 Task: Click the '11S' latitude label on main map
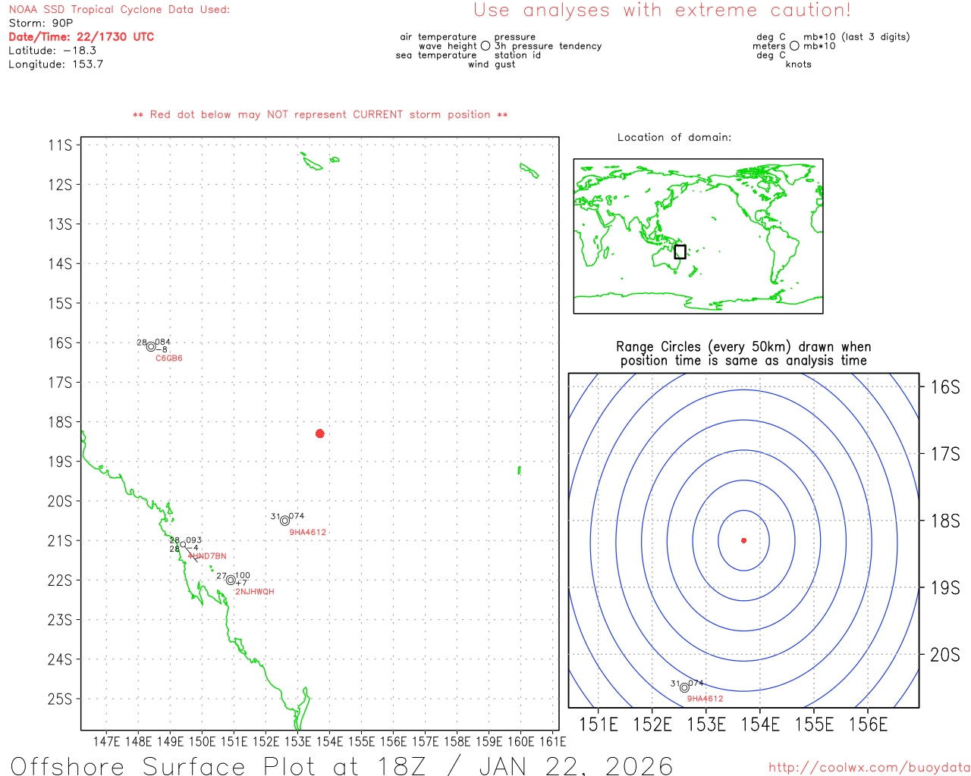[x=60, y=145]
